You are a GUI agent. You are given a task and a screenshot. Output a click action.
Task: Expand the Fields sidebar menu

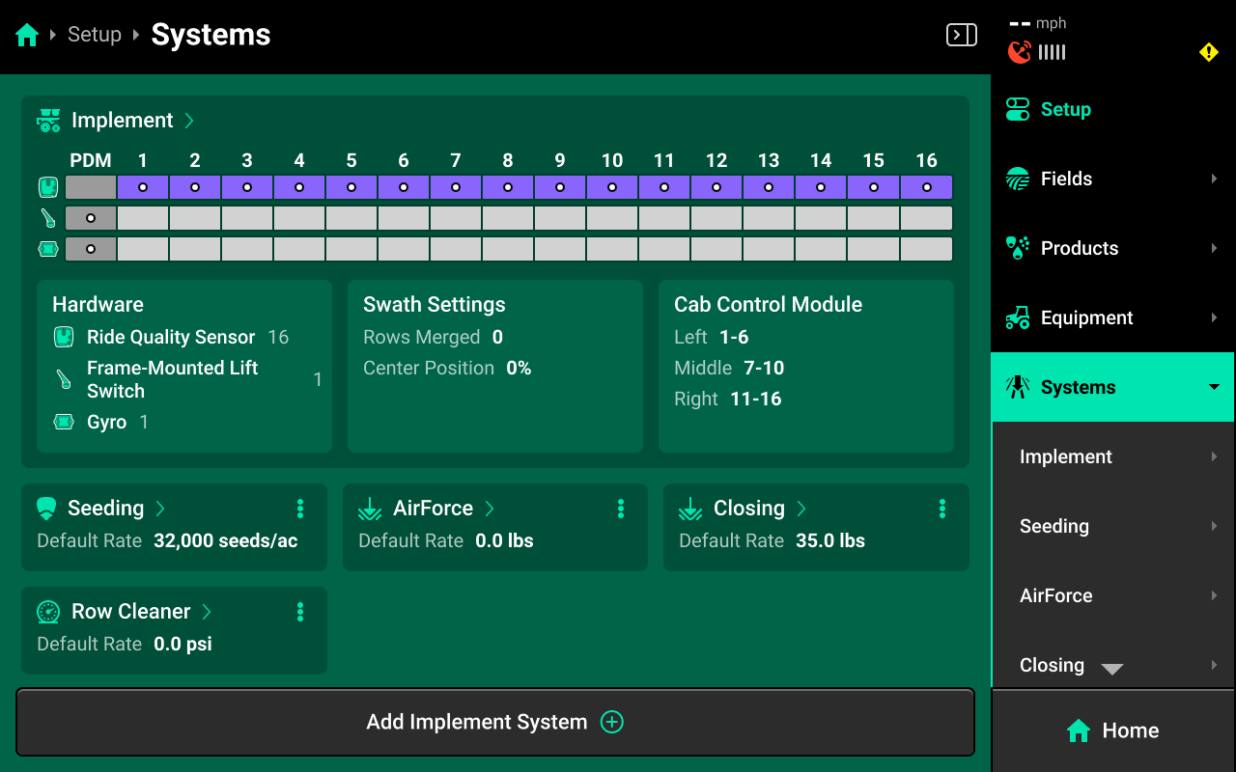click(x=1112, y=179)
